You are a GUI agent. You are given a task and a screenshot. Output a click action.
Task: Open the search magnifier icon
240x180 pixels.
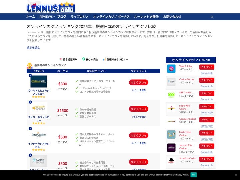[x=212, y=17]
